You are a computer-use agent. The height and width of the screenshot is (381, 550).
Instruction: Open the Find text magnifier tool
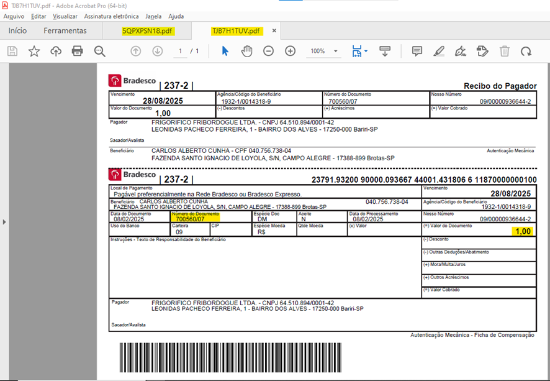click(99, 51)
